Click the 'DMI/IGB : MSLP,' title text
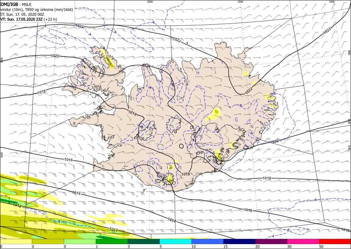This screenshot has height=249, width=351. tap(16, 4)
